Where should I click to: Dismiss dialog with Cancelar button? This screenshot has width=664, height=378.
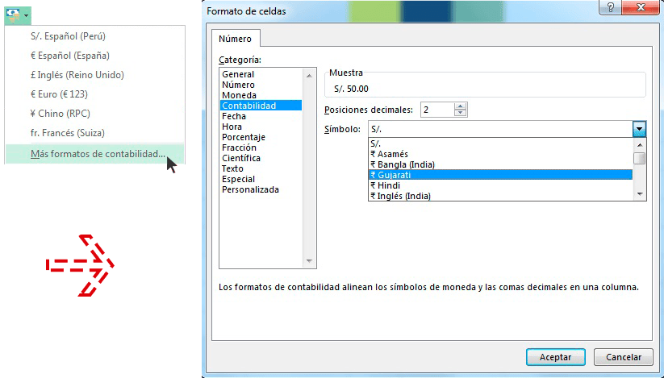(624, 357)
